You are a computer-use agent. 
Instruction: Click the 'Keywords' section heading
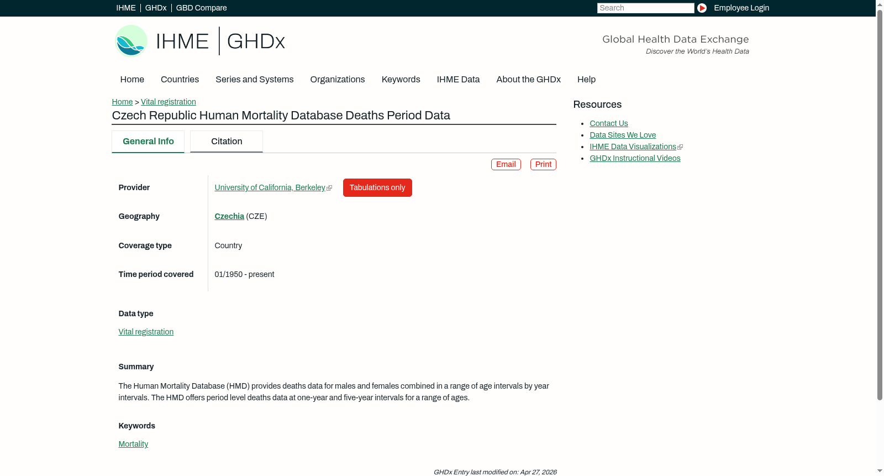coord(137,426)
